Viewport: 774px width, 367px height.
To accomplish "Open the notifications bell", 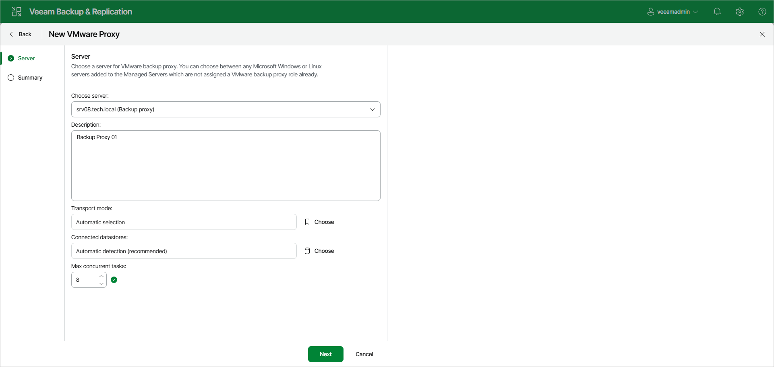I will 717,12.
